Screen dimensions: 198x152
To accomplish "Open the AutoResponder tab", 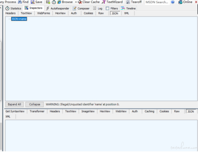I will click(58, 8).
